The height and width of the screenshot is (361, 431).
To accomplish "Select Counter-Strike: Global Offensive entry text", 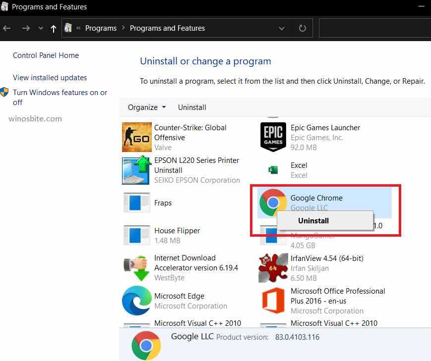I will (x=190, y=133).
